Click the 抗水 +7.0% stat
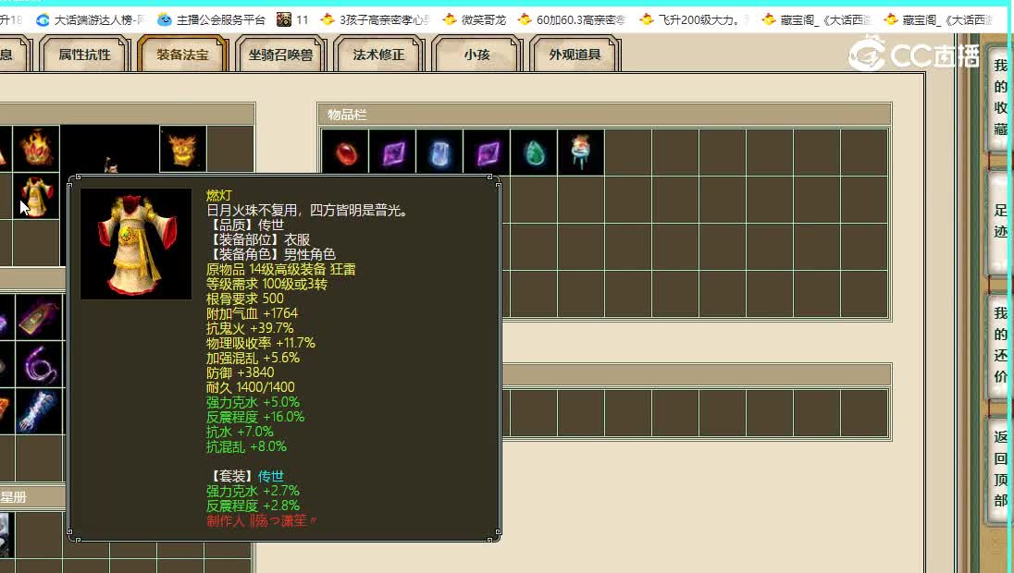Viewport: 1014px width, 573px height. [x=240, y=433]
